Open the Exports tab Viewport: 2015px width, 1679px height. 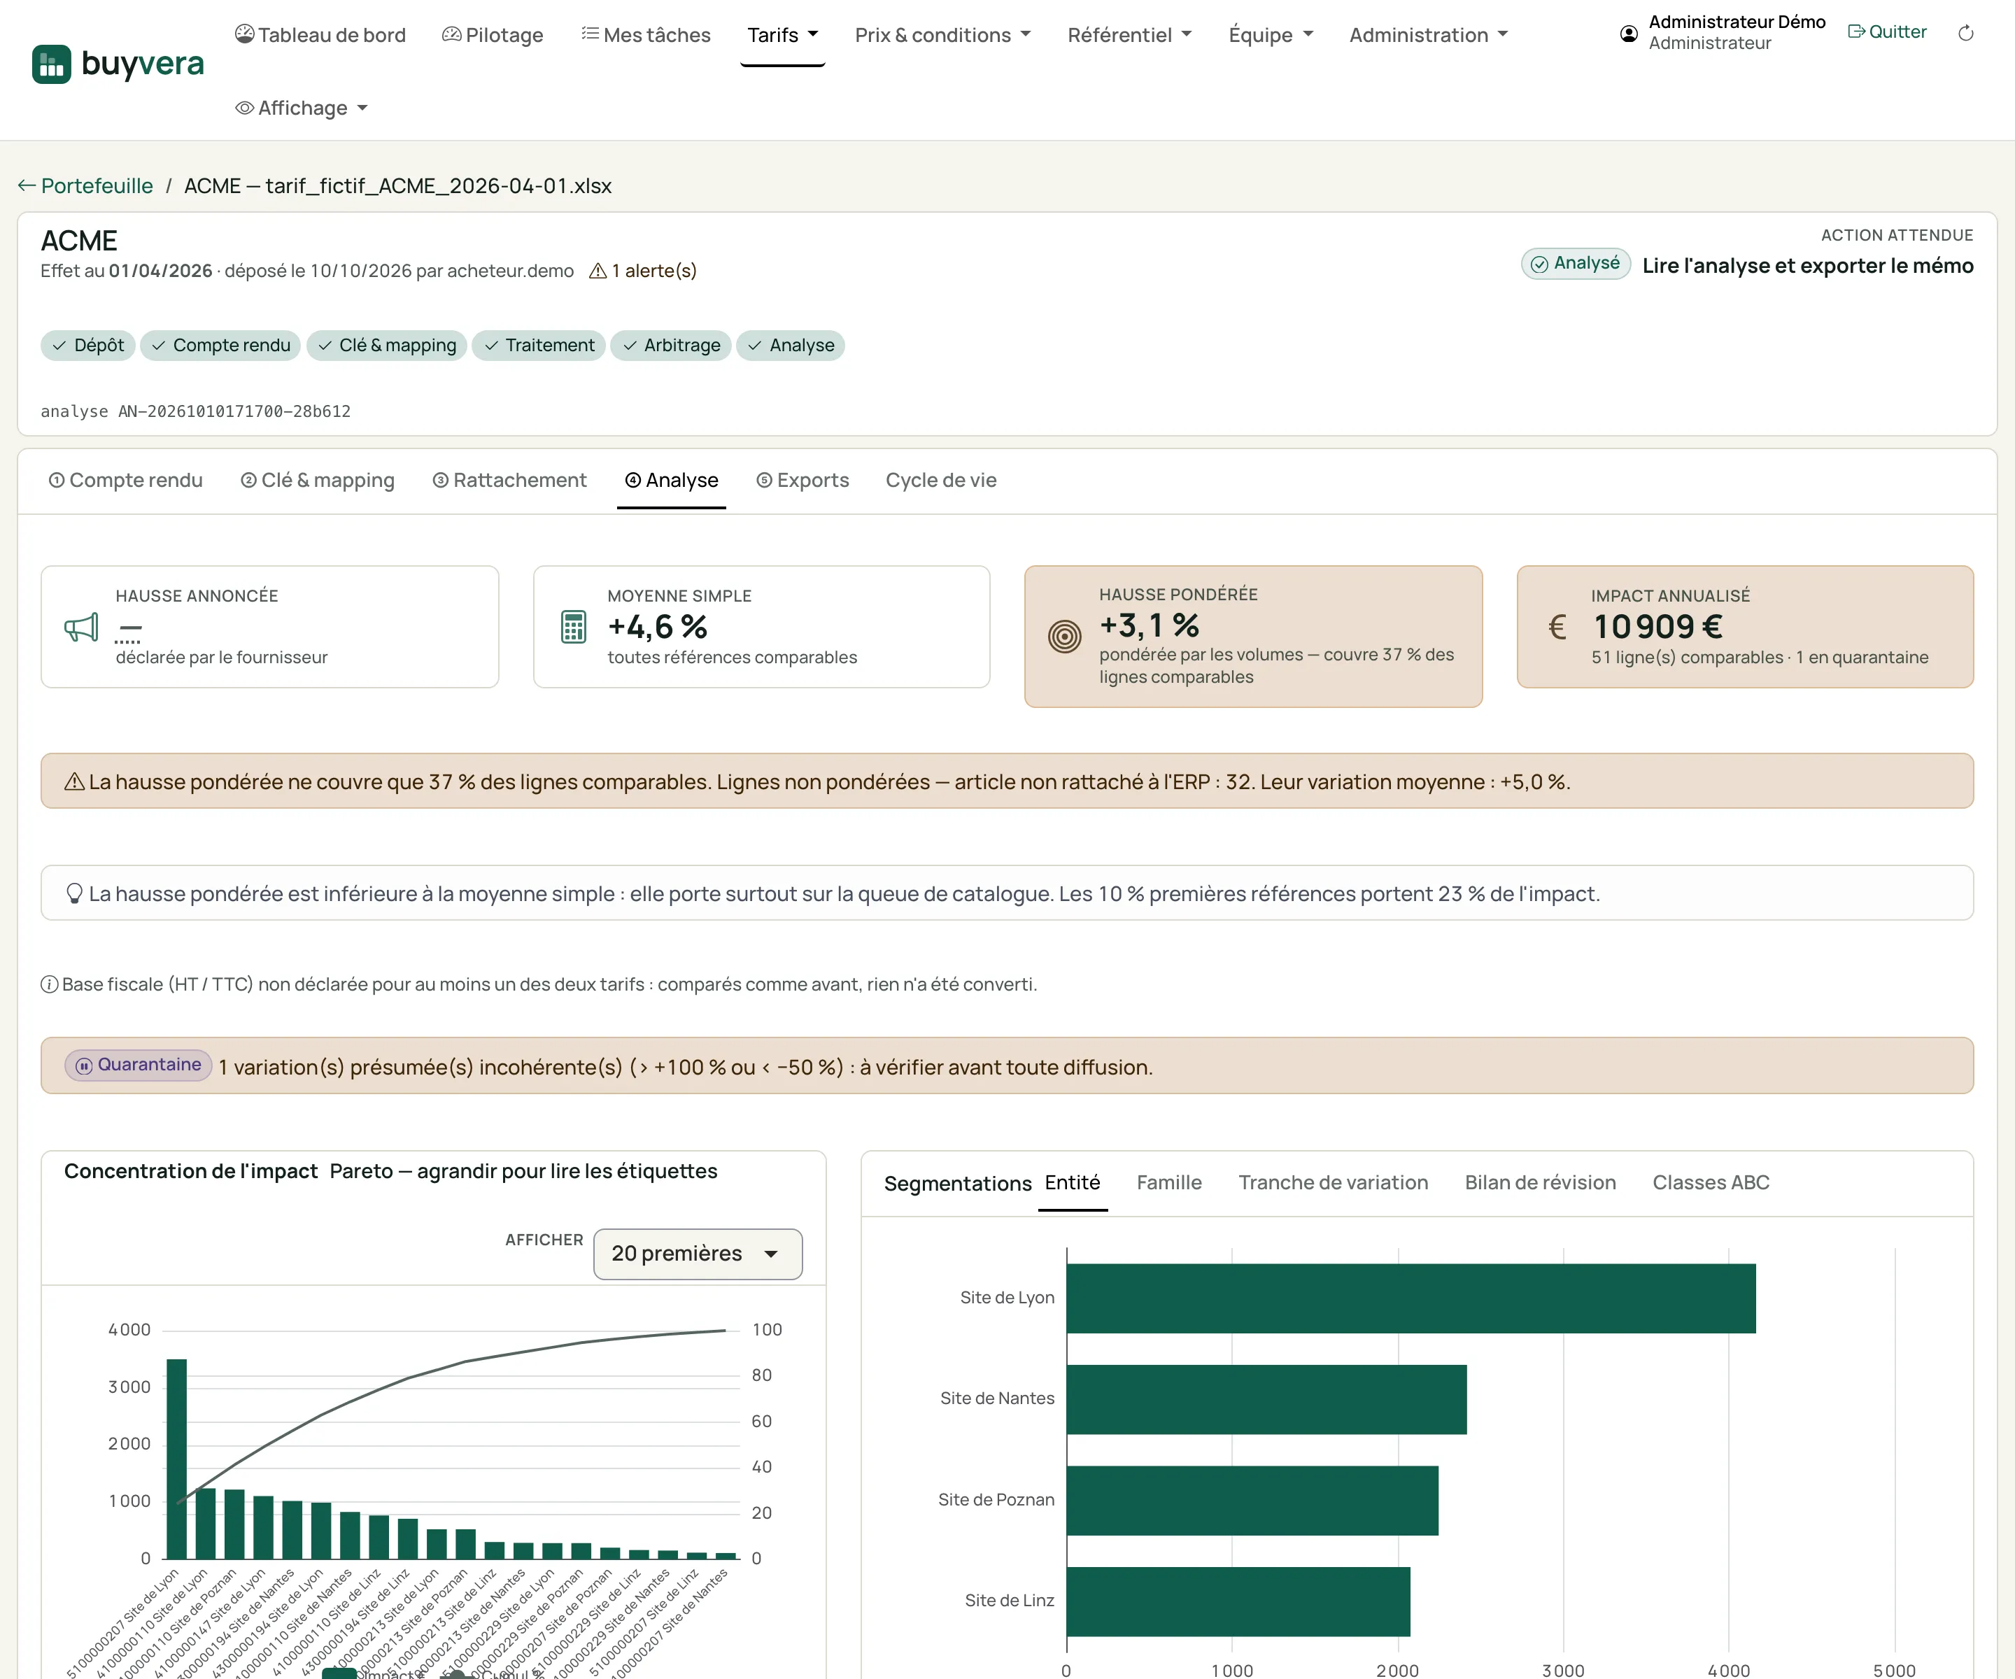pos(803,480)
